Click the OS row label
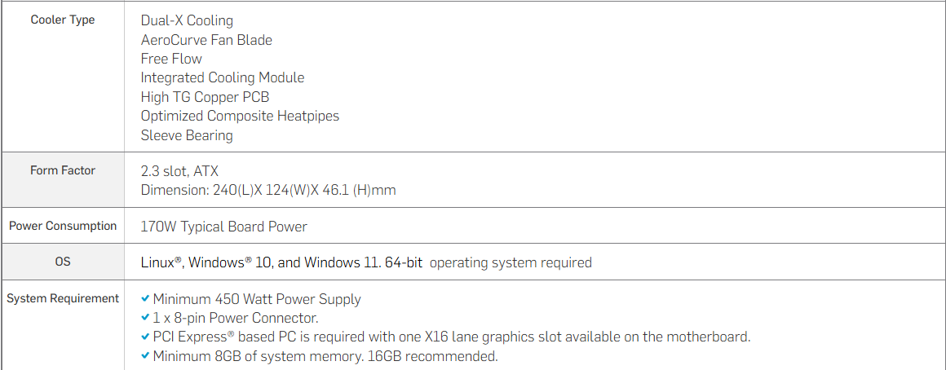This screenshot has width=946, height=370. [63, 262]
